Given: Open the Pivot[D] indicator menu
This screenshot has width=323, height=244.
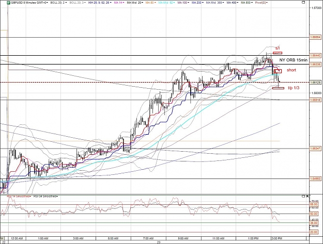Looking at the screenshot, I should (x=262, y=3).
